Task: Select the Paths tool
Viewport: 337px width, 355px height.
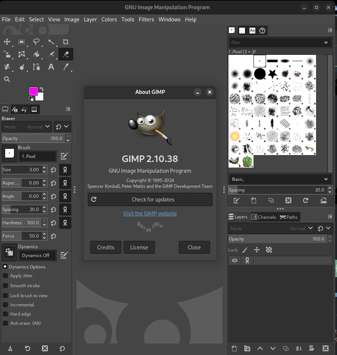Action: click(36, 67)
